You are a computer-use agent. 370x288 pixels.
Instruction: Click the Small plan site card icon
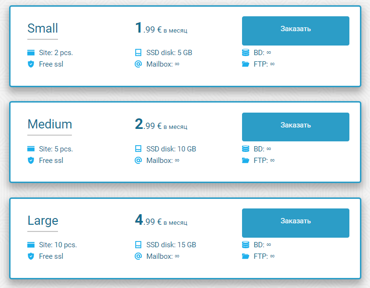click(31, 53)
